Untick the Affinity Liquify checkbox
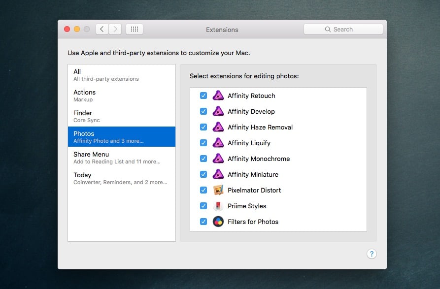The image size is (440, 289). click(203, 143)
